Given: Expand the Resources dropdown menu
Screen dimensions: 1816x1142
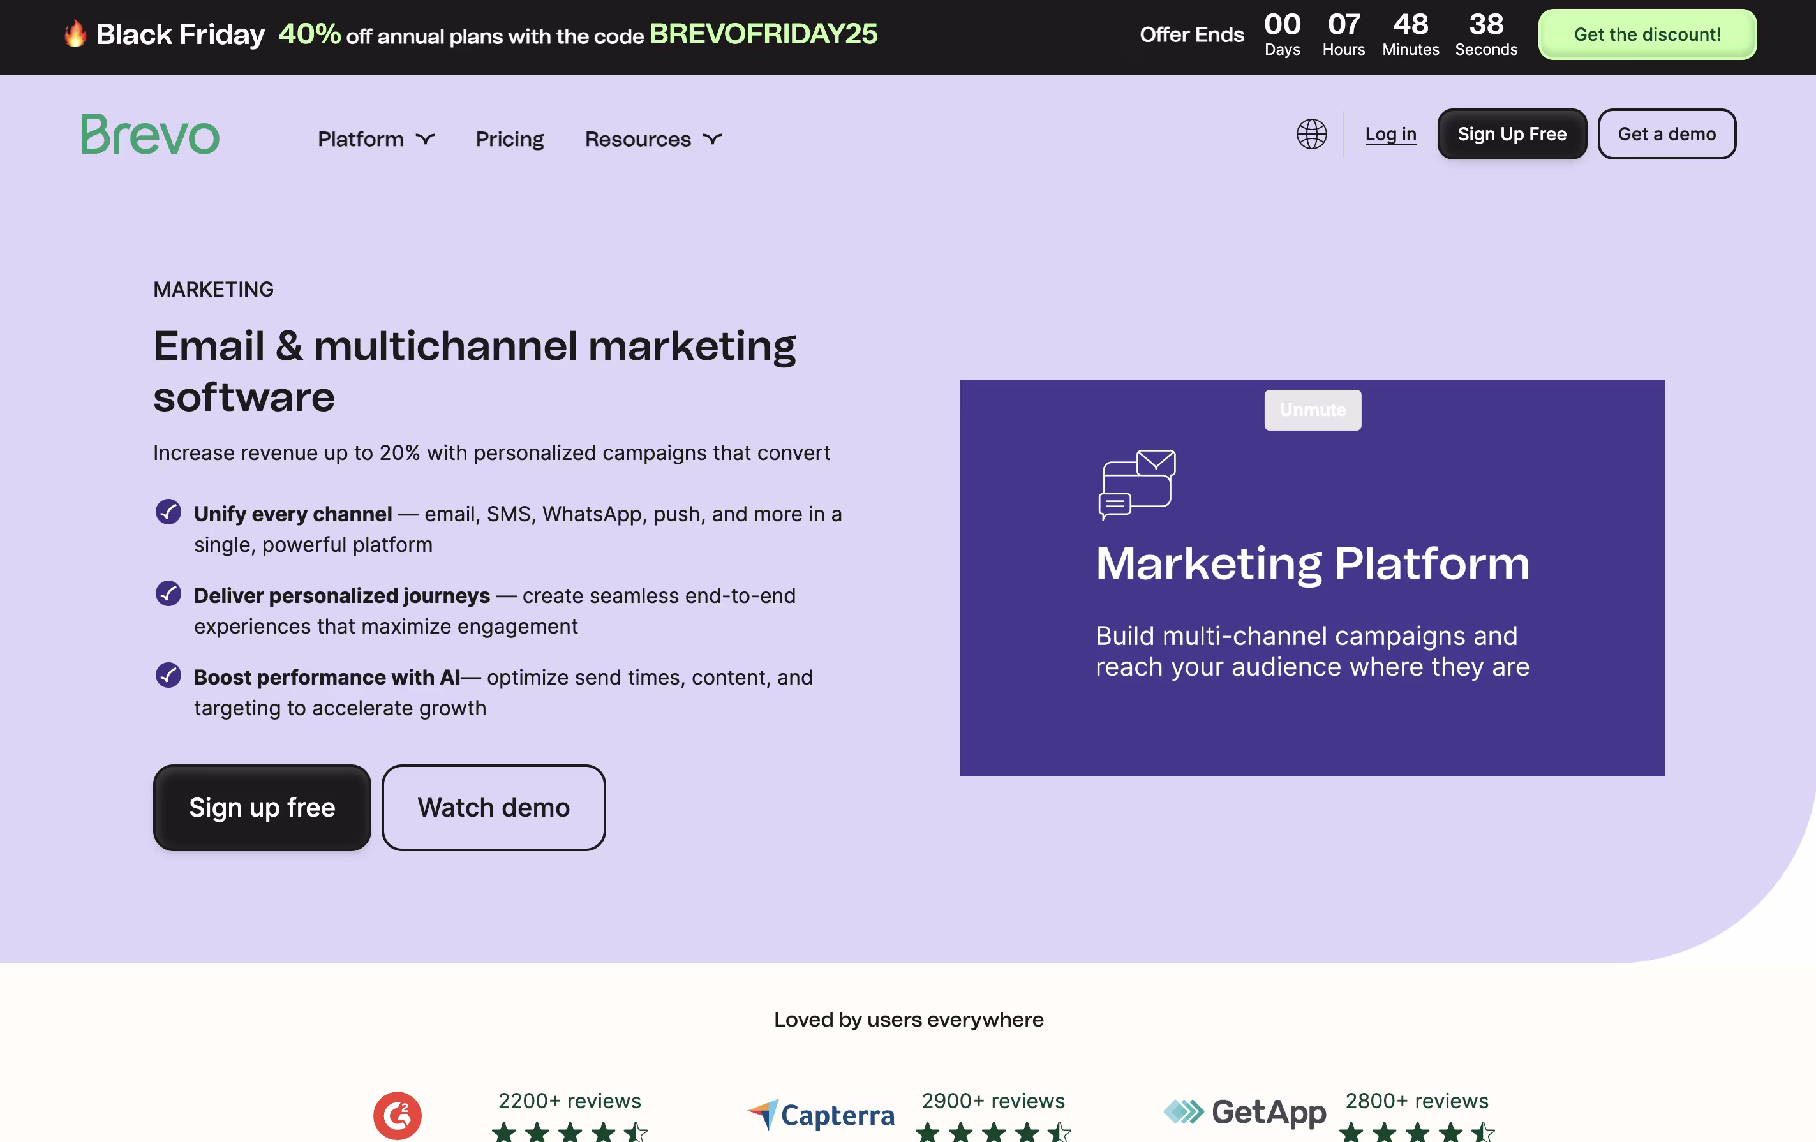Looking at the screenshot, I should click(653, 138).
